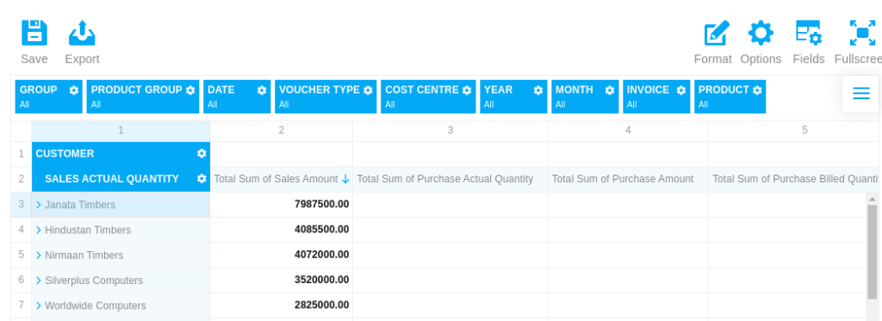Image resolution: width=882 pixels, height=321 pixels.
Task: Open PRODUCT filter gear settings
Action: pos(757,90)
